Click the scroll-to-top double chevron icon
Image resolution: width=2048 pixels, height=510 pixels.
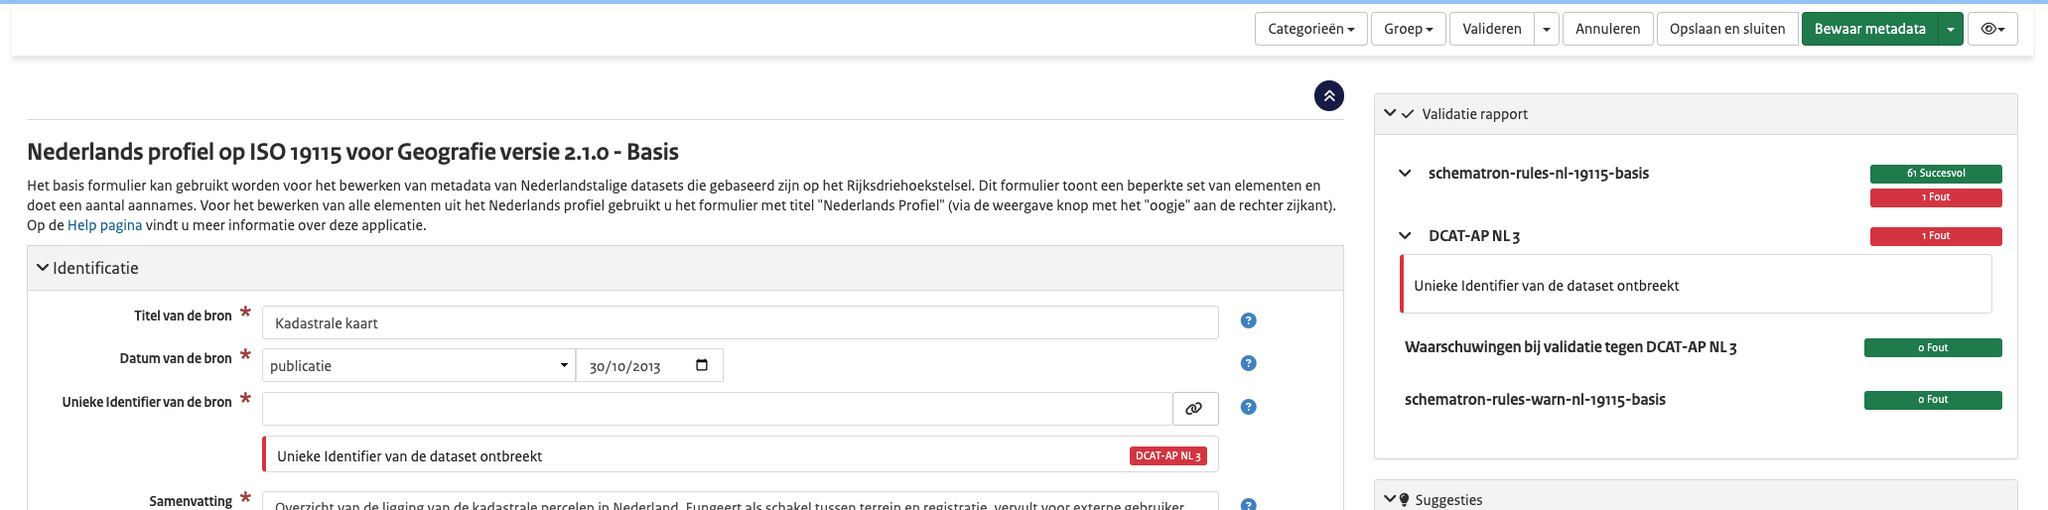pos(1328,96)
